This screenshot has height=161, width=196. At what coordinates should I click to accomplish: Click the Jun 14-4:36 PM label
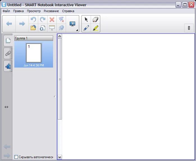coord(34,65)
